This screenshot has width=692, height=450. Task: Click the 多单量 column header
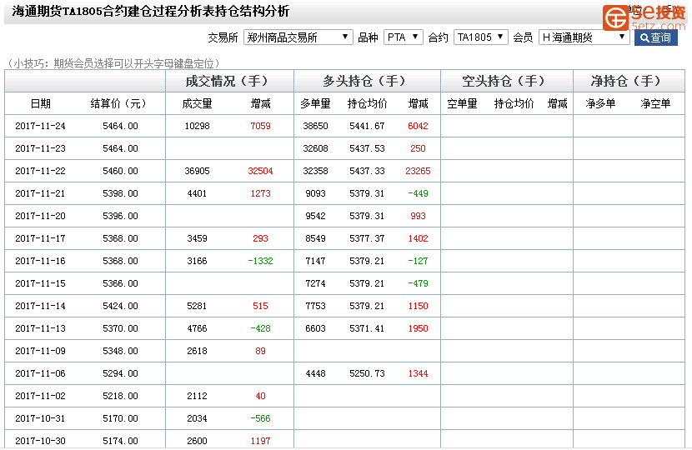pos(315,103)
